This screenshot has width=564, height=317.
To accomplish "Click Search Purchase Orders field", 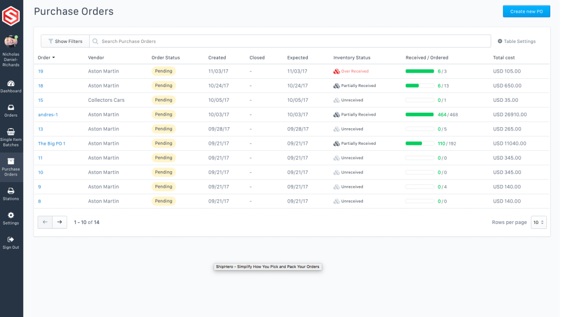I will click(292, 41).
